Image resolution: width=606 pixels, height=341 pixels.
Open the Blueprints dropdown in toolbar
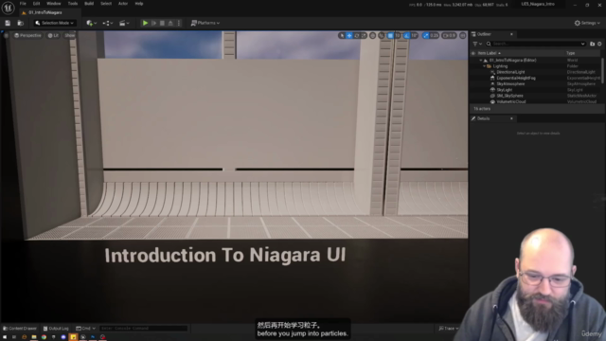point(107,23)
